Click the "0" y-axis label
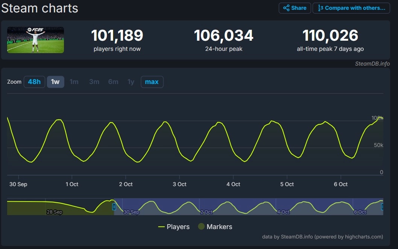 [x=381, y=172]
